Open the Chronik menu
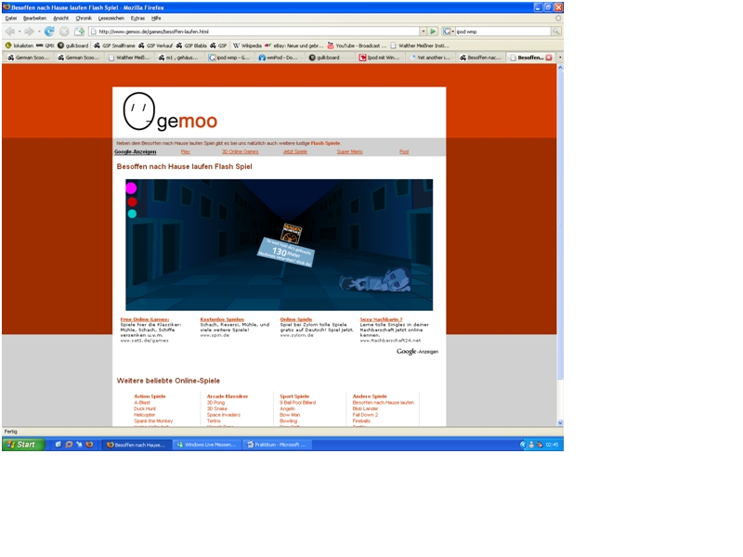This screenshot has width=743, height=557. [x=84, y=18]
